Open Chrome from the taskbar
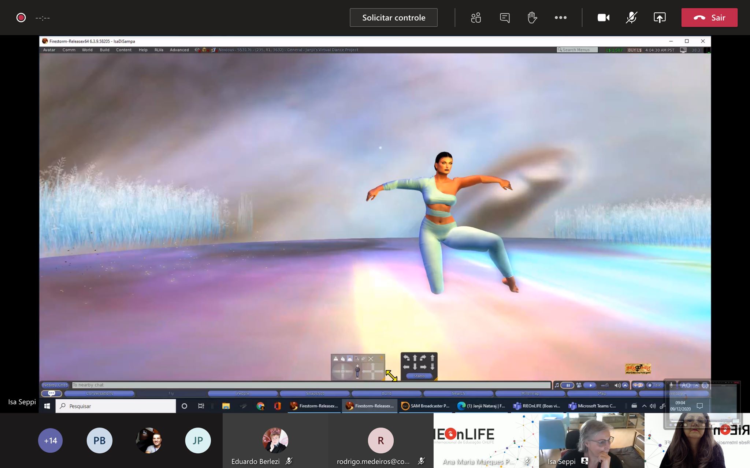750x468 pixels. tap(260, 406)
